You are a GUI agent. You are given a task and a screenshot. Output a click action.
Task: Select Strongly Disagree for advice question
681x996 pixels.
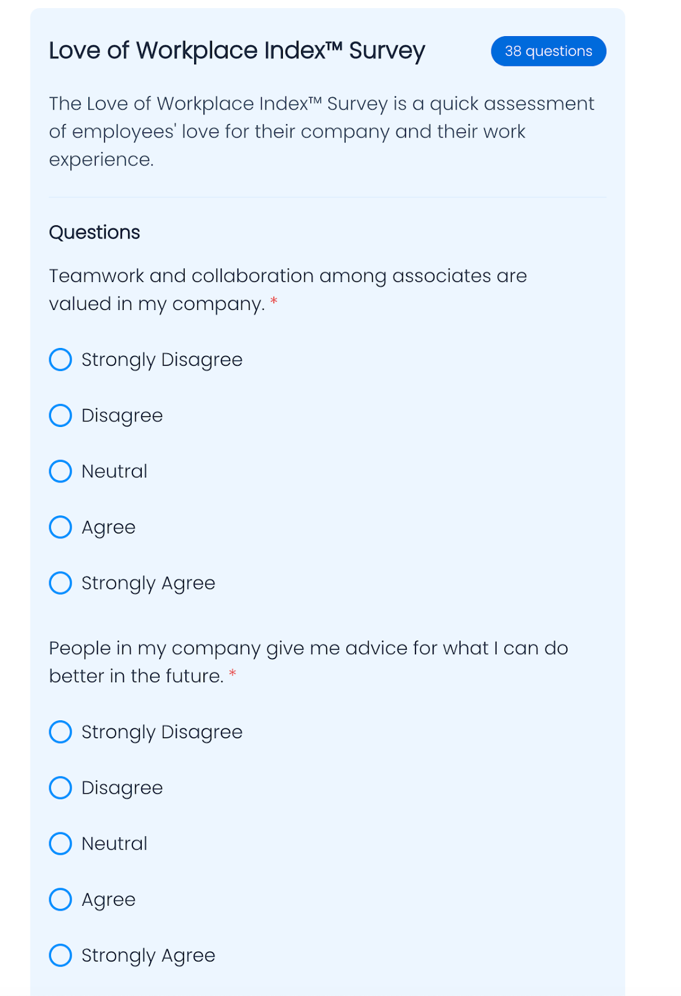click(x=60, y=732)
